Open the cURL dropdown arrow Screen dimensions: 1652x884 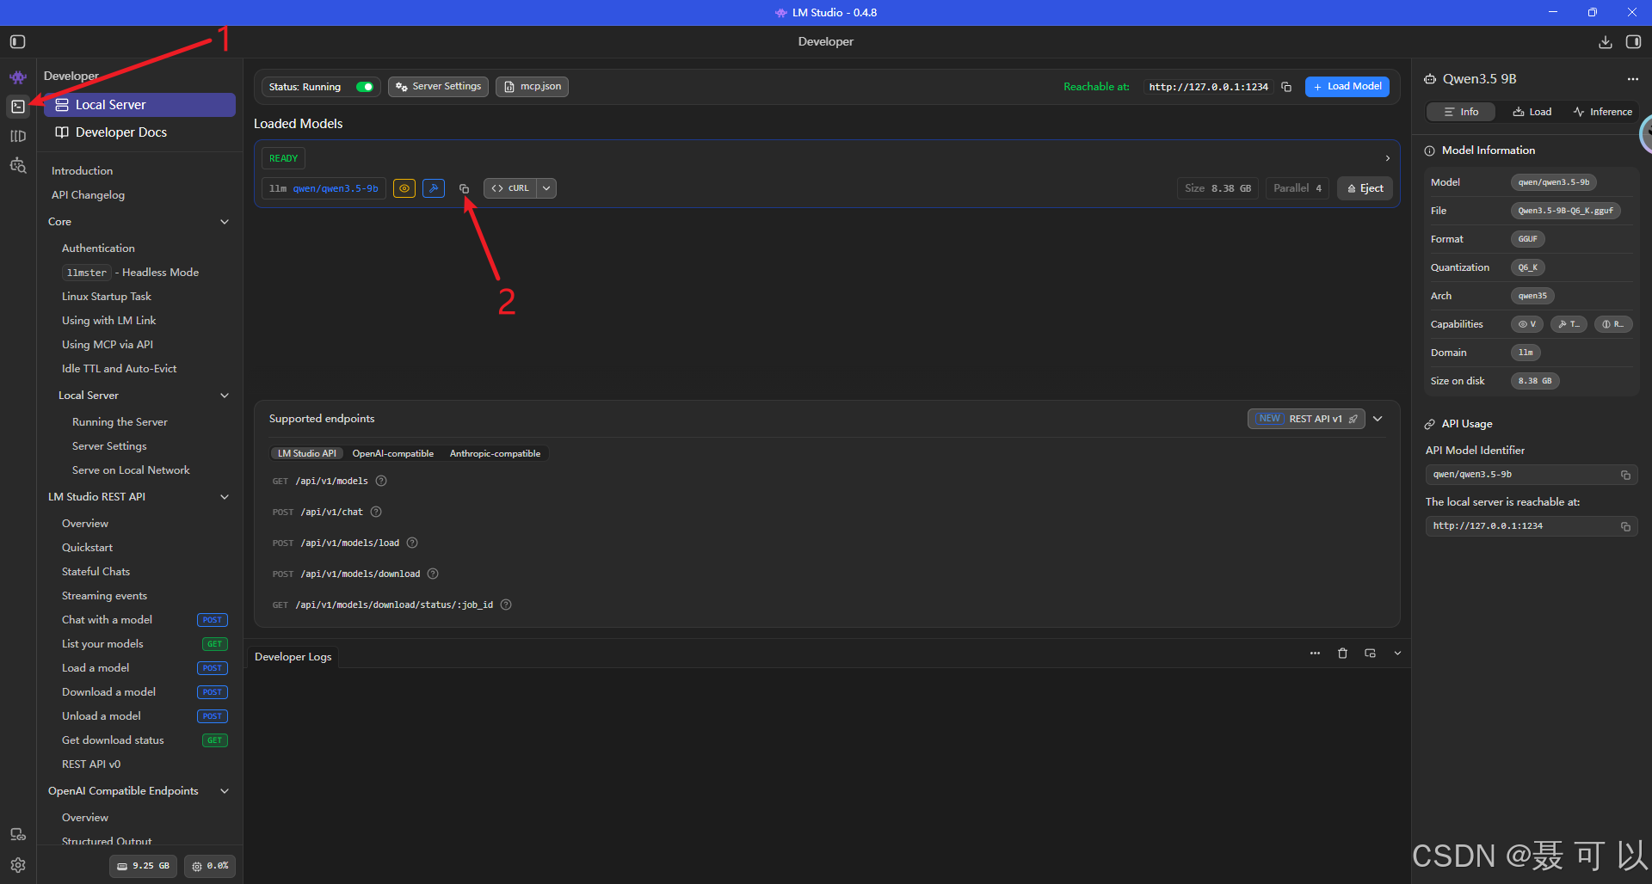point(546,188)
